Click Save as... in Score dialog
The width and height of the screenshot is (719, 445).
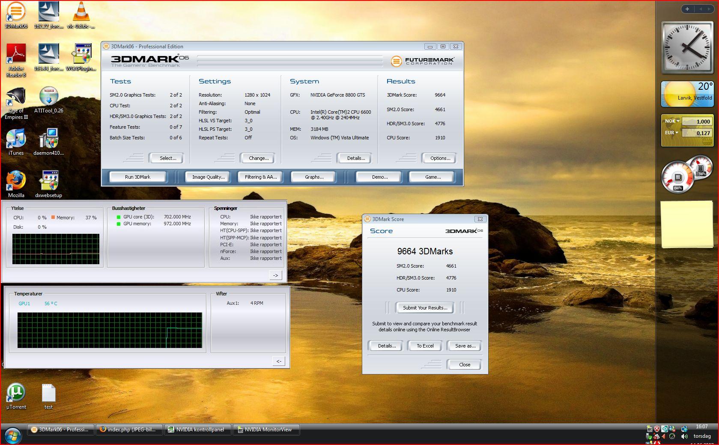pos(465,346)
